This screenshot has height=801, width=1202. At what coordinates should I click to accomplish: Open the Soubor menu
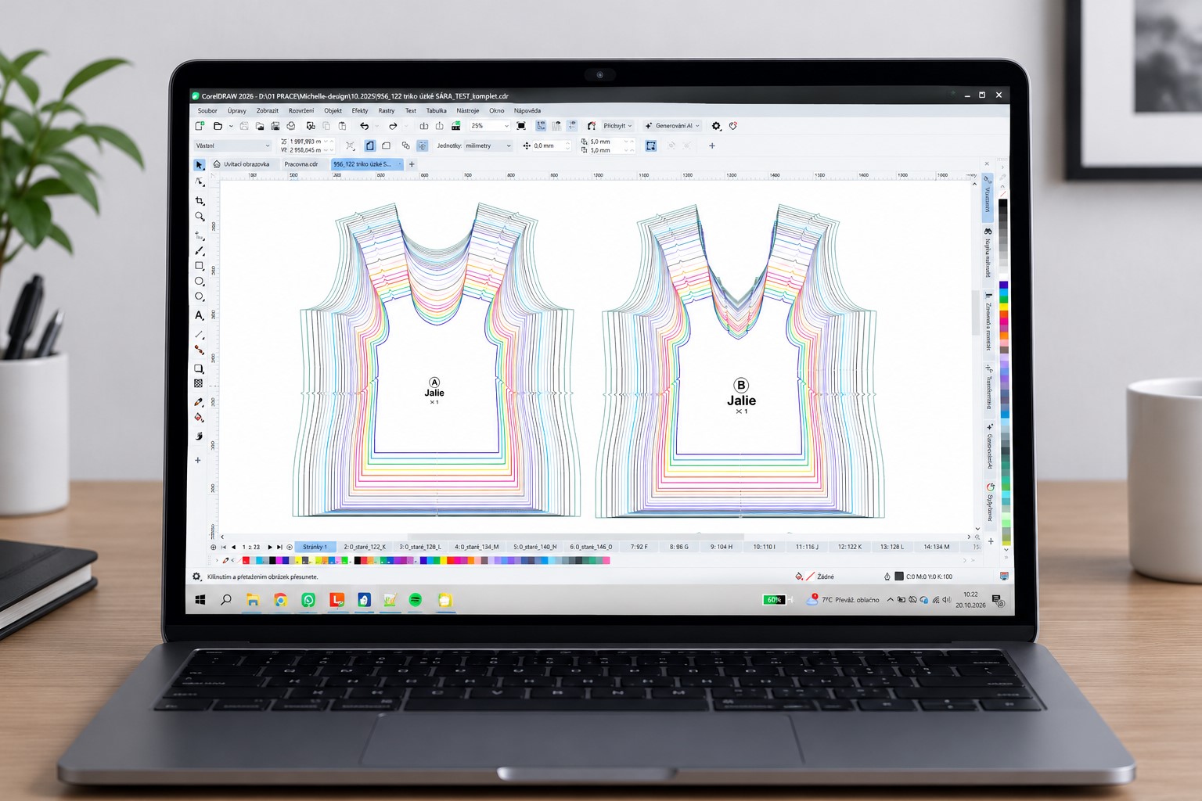(x=207, y=111)
